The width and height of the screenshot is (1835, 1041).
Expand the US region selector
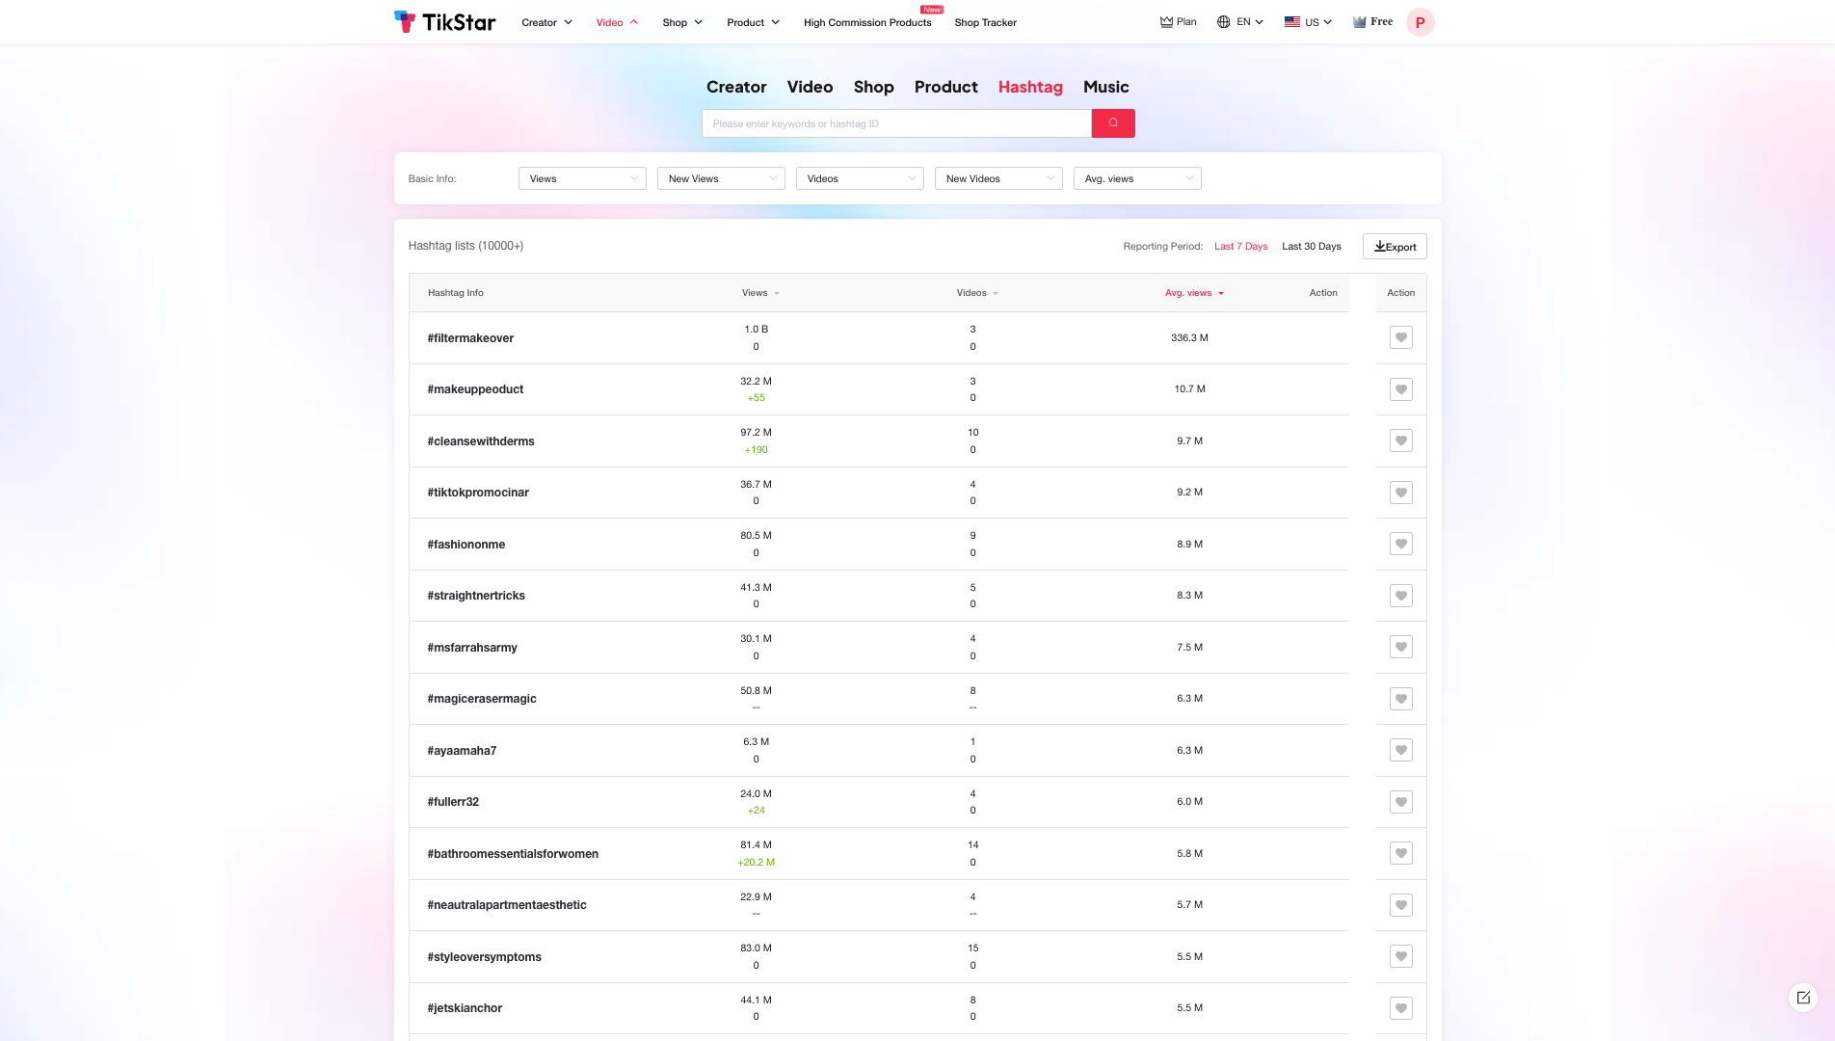1307,21
